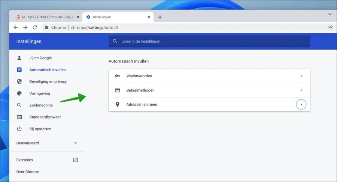Click the Automatisch invullen page heading
The image size is (337, 182).
pos(128,61)
